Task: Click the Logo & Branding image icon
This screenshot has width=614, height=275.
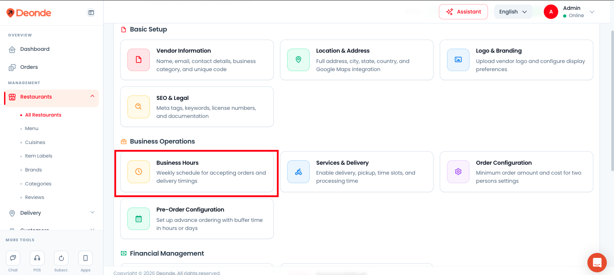Action: (x=458, y=60)
